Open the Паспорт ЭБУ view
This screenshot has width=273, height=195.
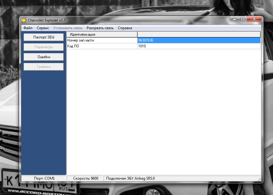coord(44,37)
